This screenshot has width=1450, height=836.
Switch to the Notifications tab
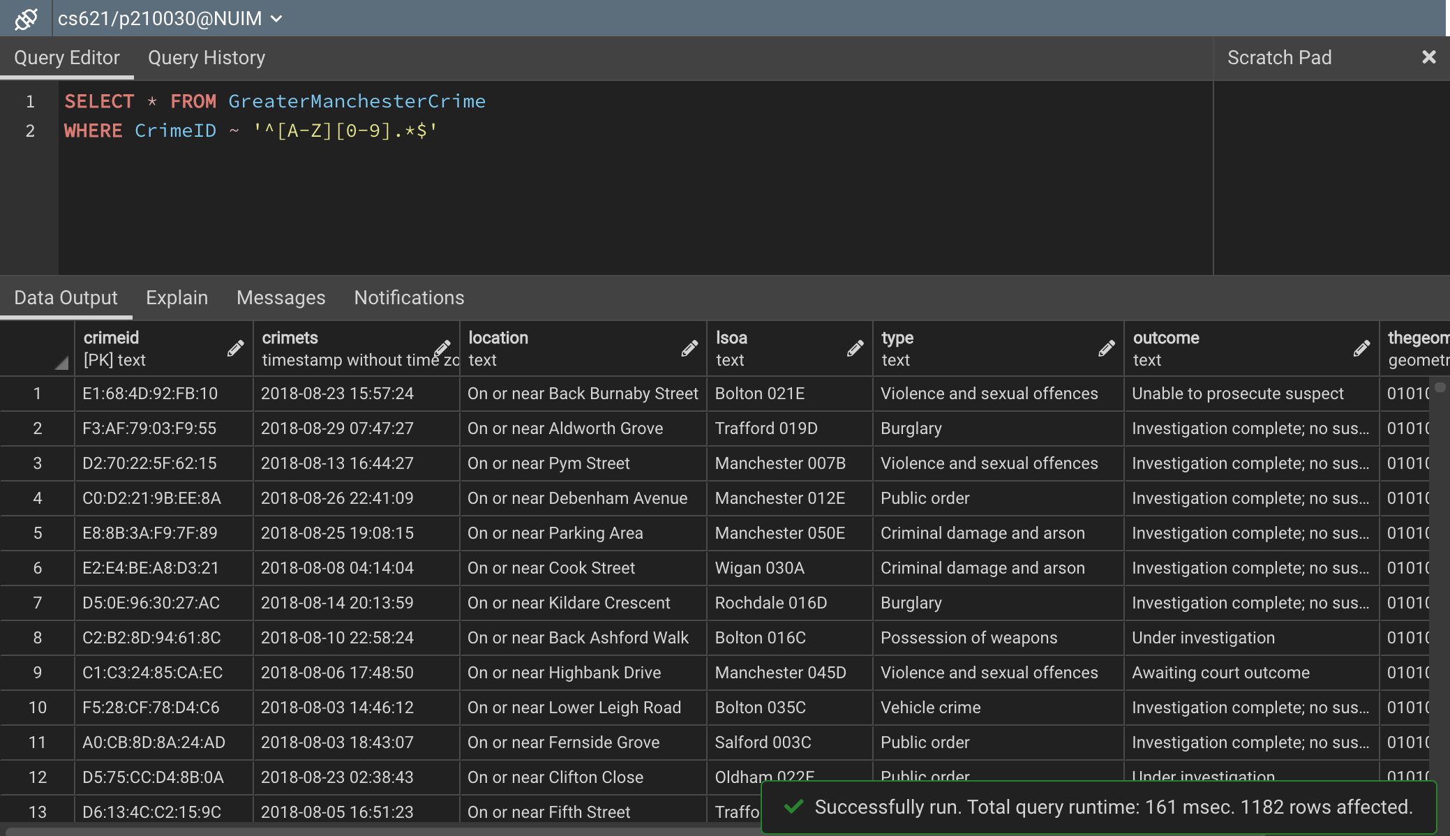coord(409,298)
